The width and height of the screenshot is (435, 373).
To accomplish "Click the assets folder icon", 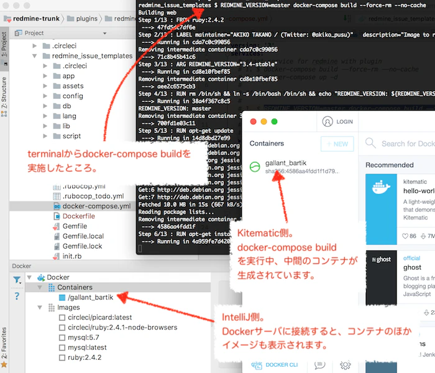I will click(57, 86).
